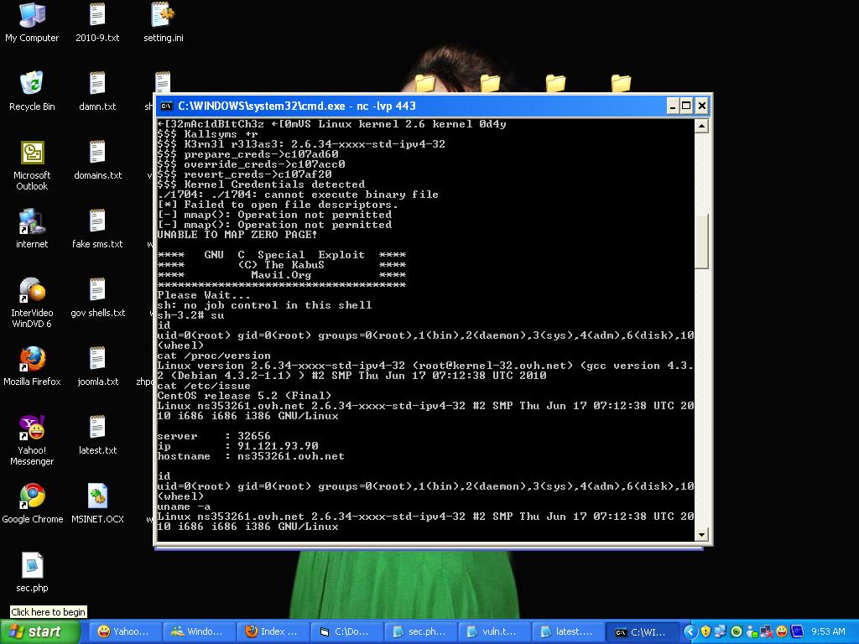Select the Google Chrome desktop shortcut
859x644 pixels.
[33, 504]
